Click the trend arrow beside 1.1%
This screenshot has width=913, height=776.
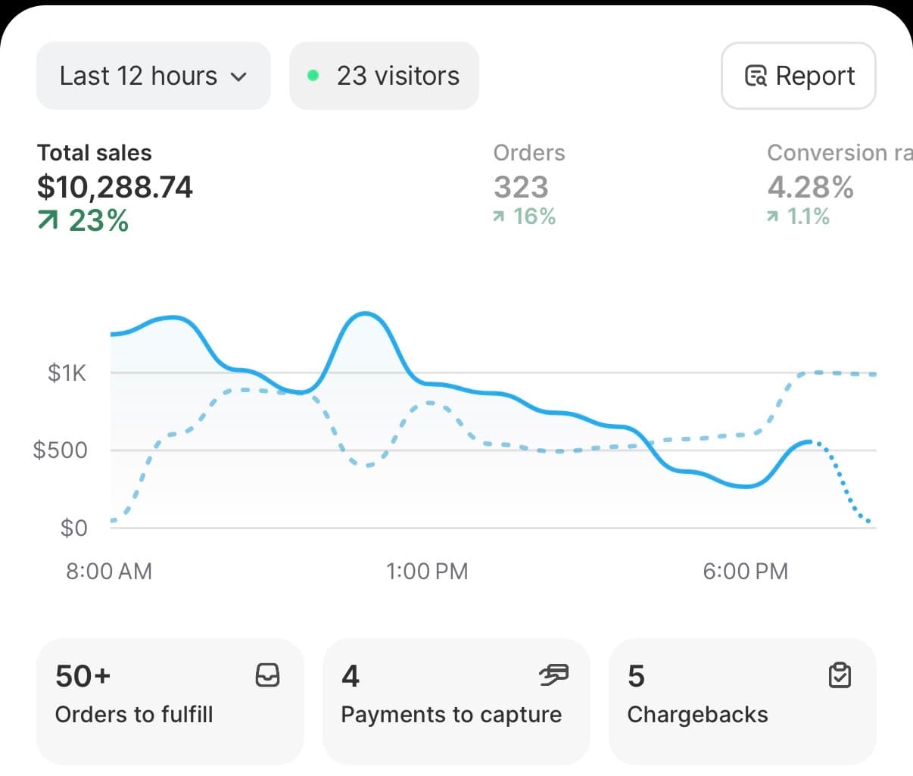(x=771, y=217)
